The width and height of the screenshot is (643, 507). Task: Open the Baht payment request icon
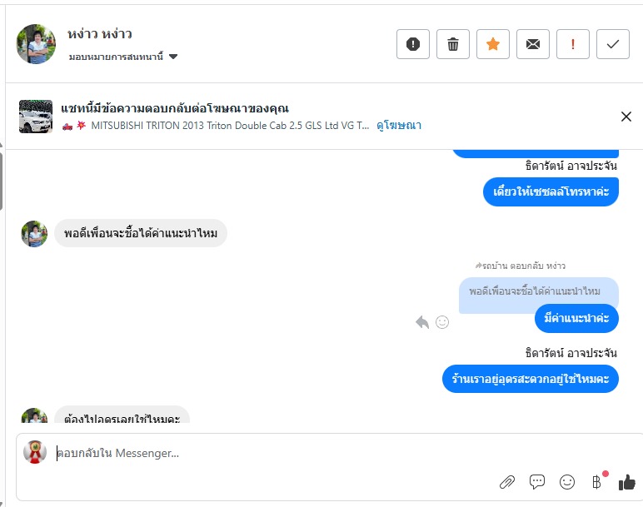pyautogui.click(x=596, y=482)
